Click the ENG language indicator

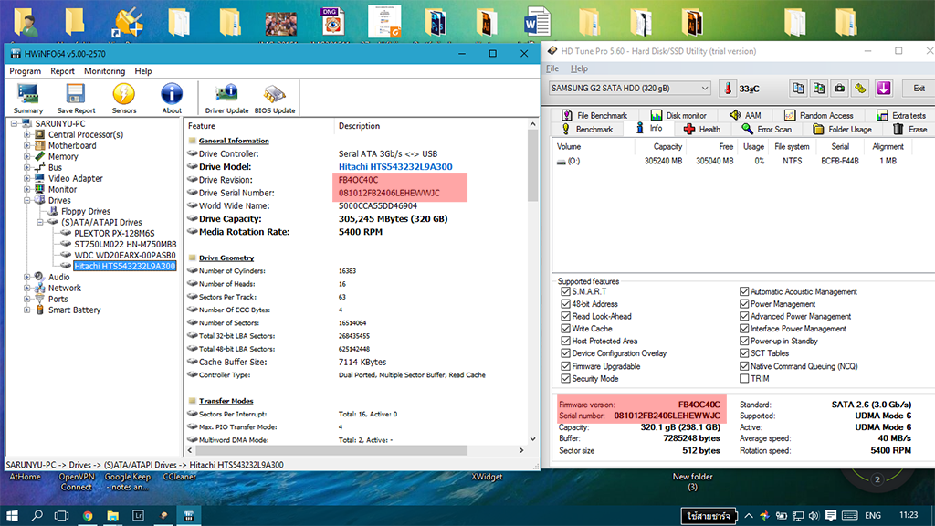872,516
